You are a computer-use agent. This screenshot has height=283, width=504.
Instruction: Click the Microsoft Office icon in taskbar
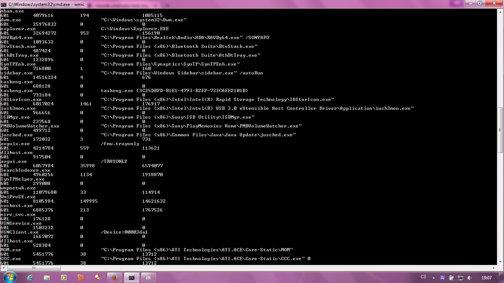pos(81,277)
